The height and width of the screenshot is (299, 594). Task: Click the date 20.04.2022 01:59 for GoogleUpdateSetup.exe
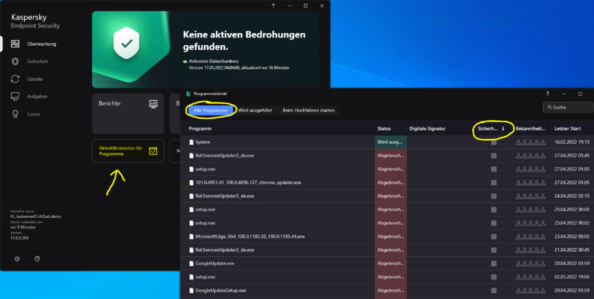[571, 291]
